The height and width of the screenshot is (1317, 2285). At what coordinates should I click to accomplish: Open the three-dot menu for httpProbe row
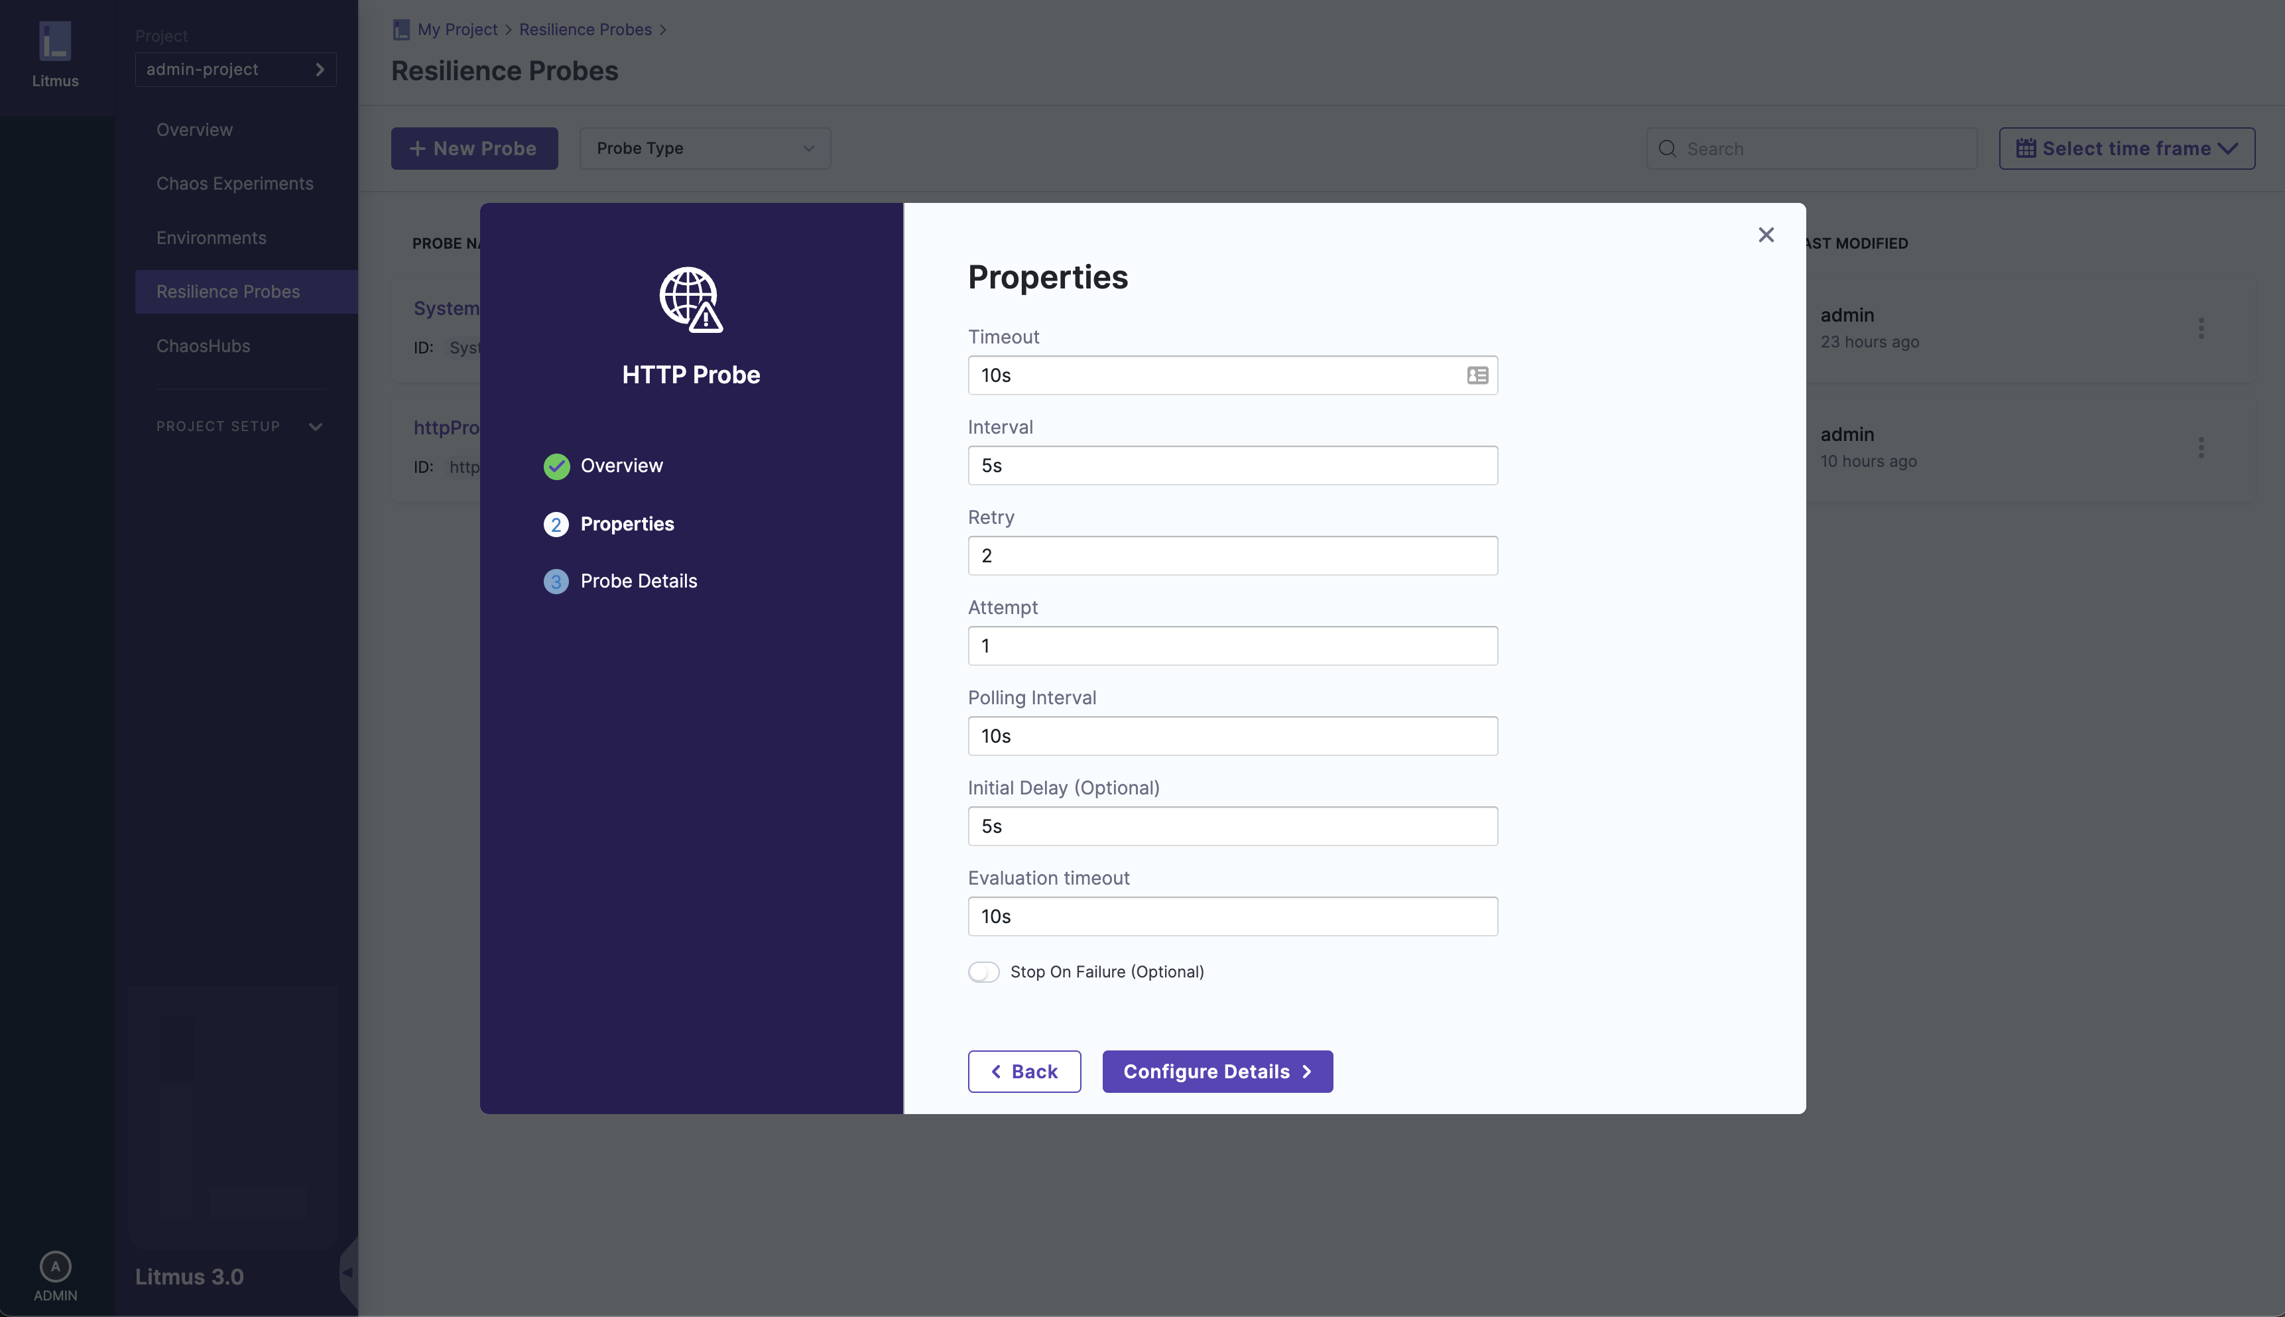point(2201,448)
